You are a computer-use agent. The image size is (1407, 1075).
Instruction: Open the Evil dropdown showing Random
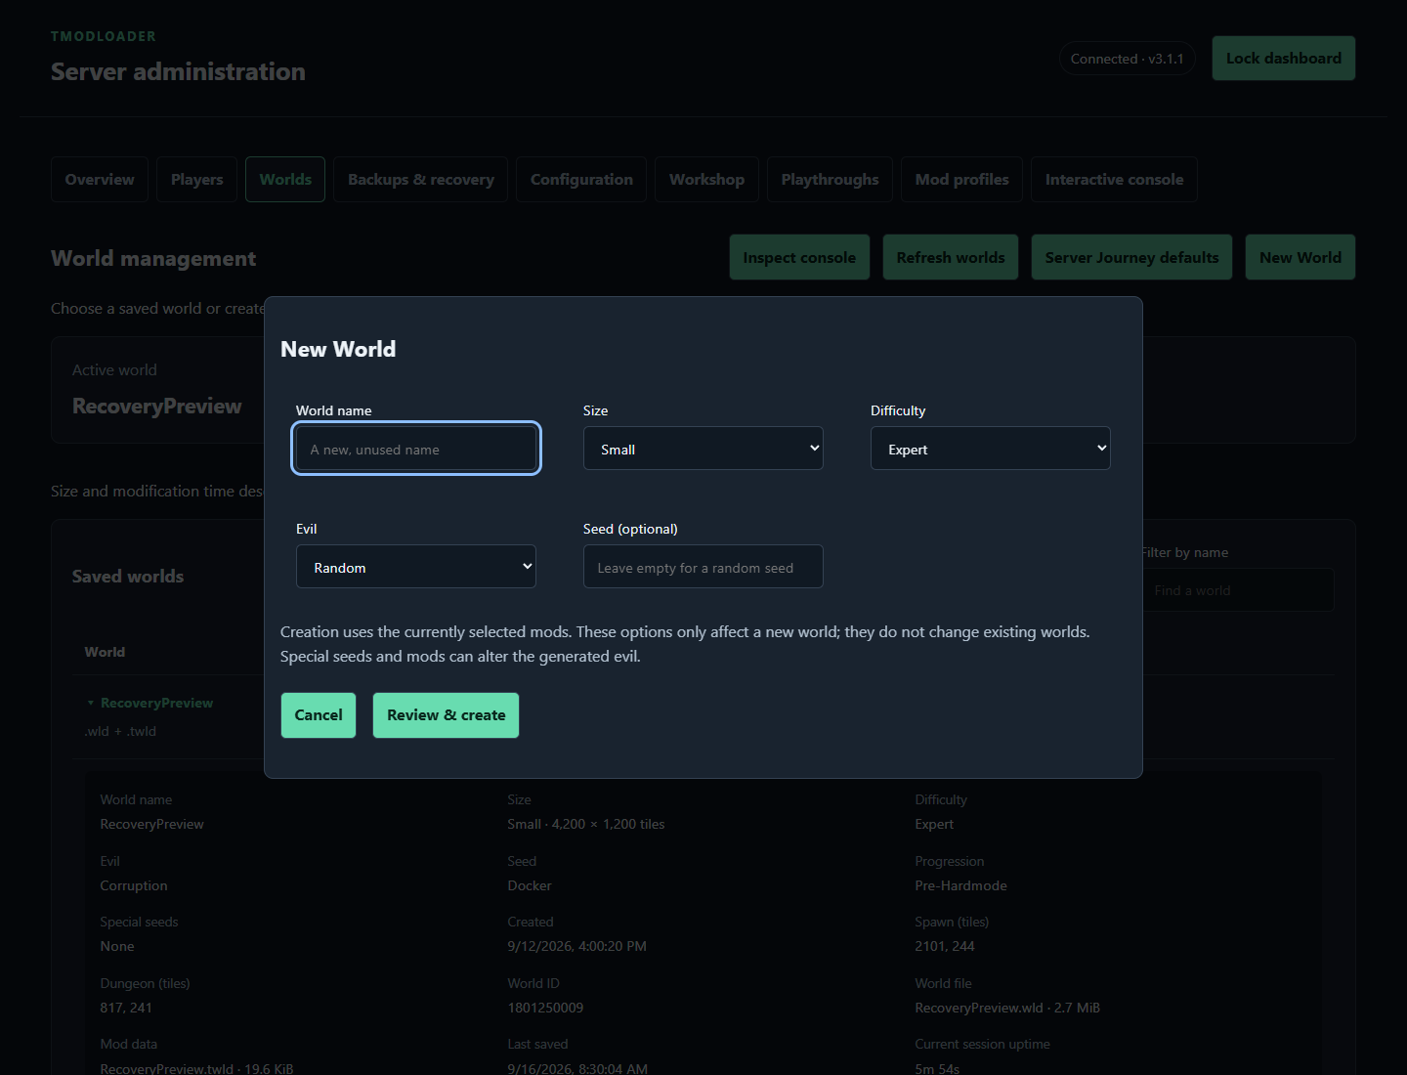(x=415, y=567)
